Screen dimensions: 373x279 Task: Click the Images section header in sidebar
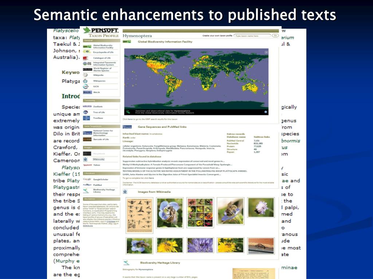pyautogui.click(x=102, y=147)
